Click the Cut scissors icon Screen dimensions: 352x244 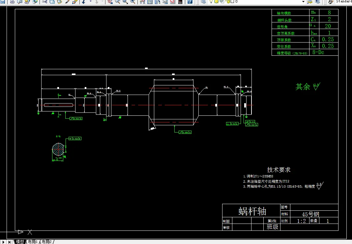pos(45,2)
